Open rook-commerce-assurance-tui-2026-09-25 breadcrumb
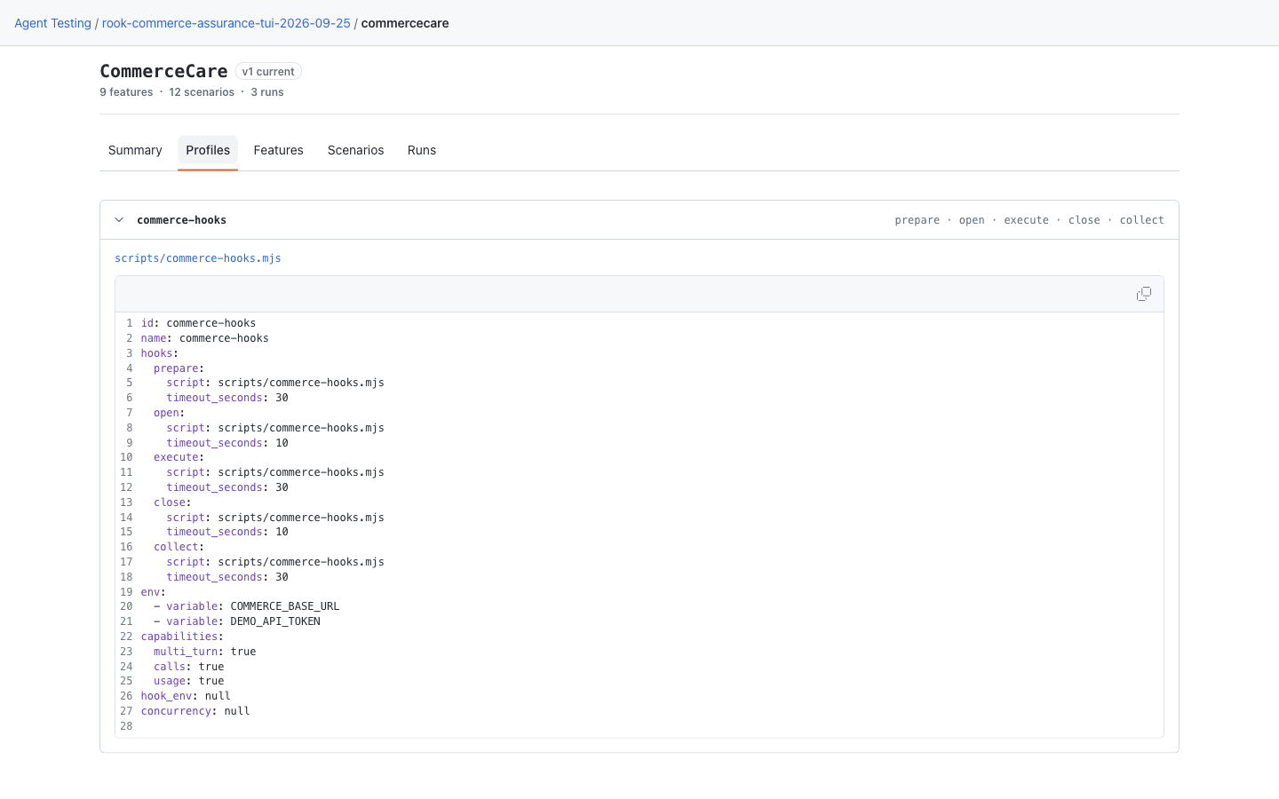The width and height of the screenshot is (1279, 799). click(226, 23)
